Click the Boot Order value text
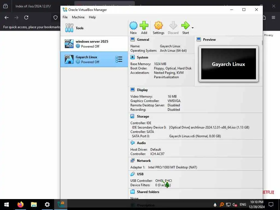Viewport: 280px width, 210px height. 173,68
